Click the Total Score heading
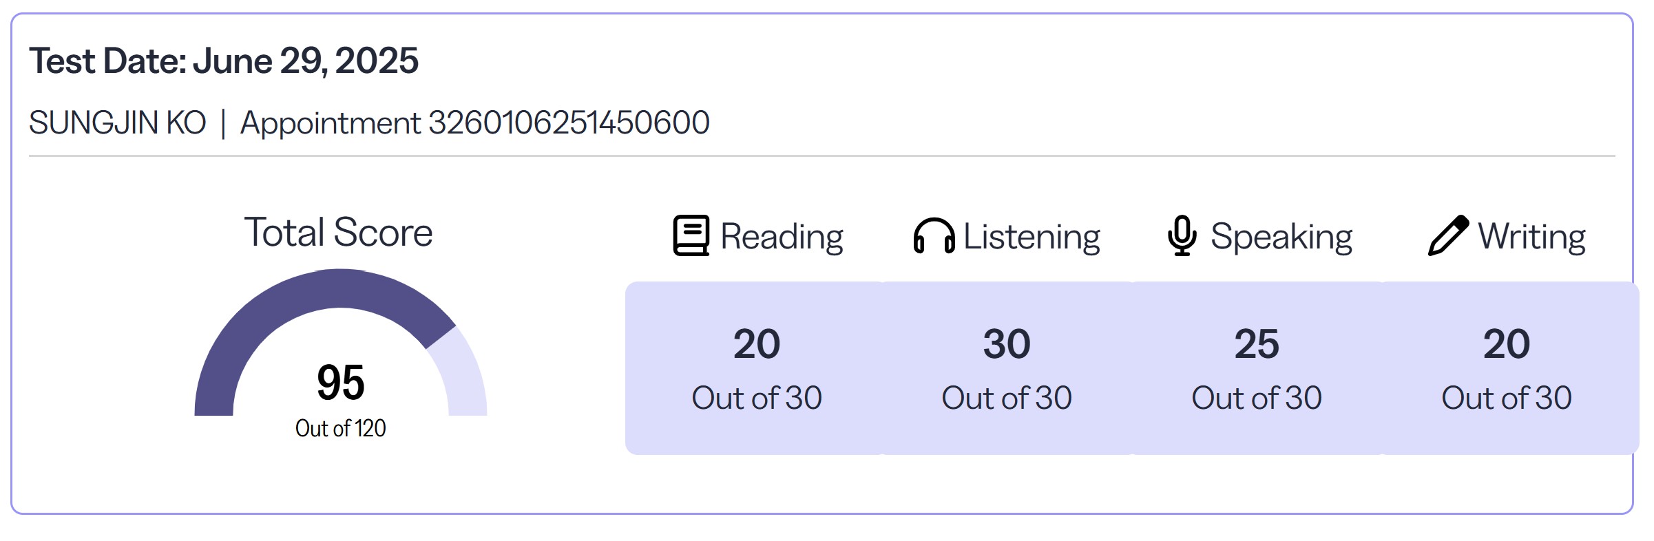The height and width of the screenshot is (541, 1654). (339, 232)
